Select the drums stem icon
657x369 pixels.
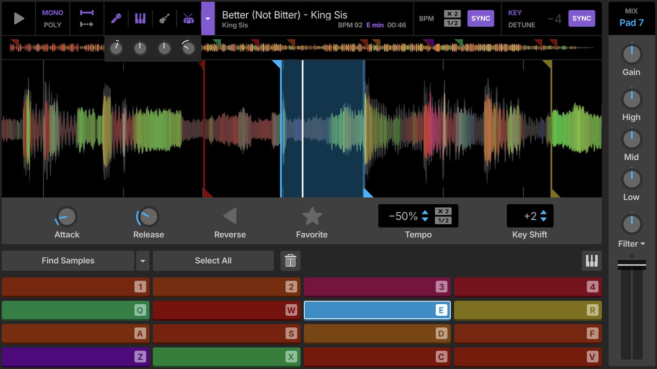(188, 18)
